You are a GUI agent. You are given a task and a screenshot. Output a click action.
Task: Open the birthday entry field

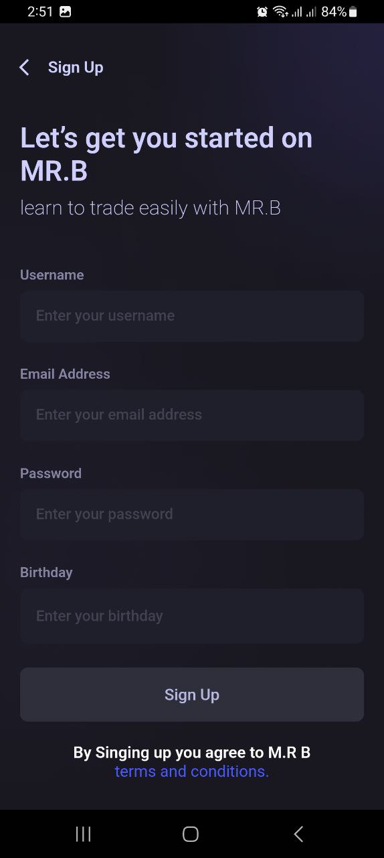tap(192, 616)
